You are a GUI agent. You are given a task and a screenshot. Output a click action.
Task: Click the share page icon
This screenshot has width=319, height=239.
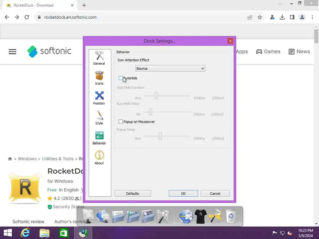coord(250,17)
